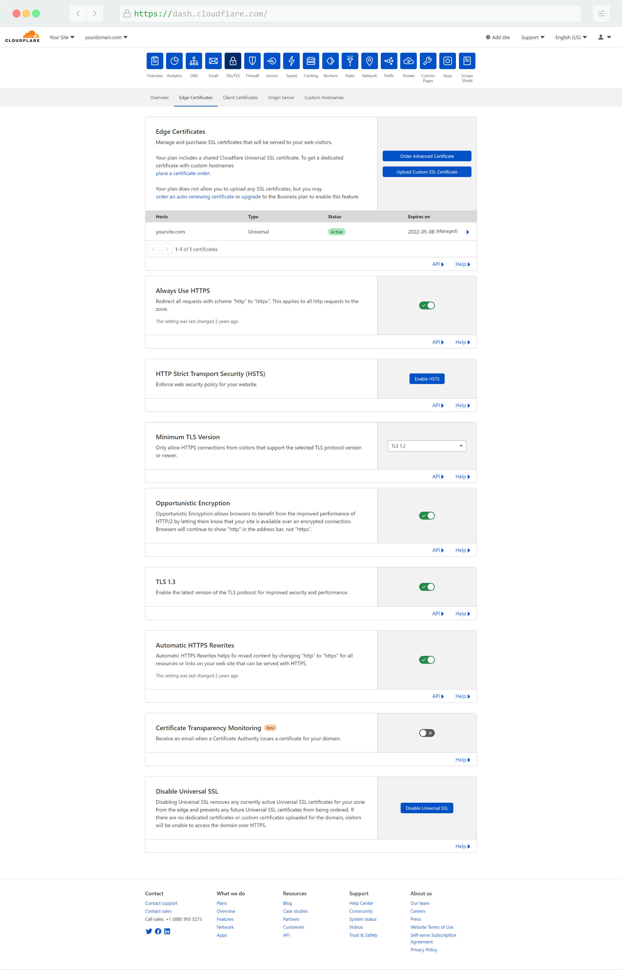Switch to Client Certificates tab

click(240, 98)
